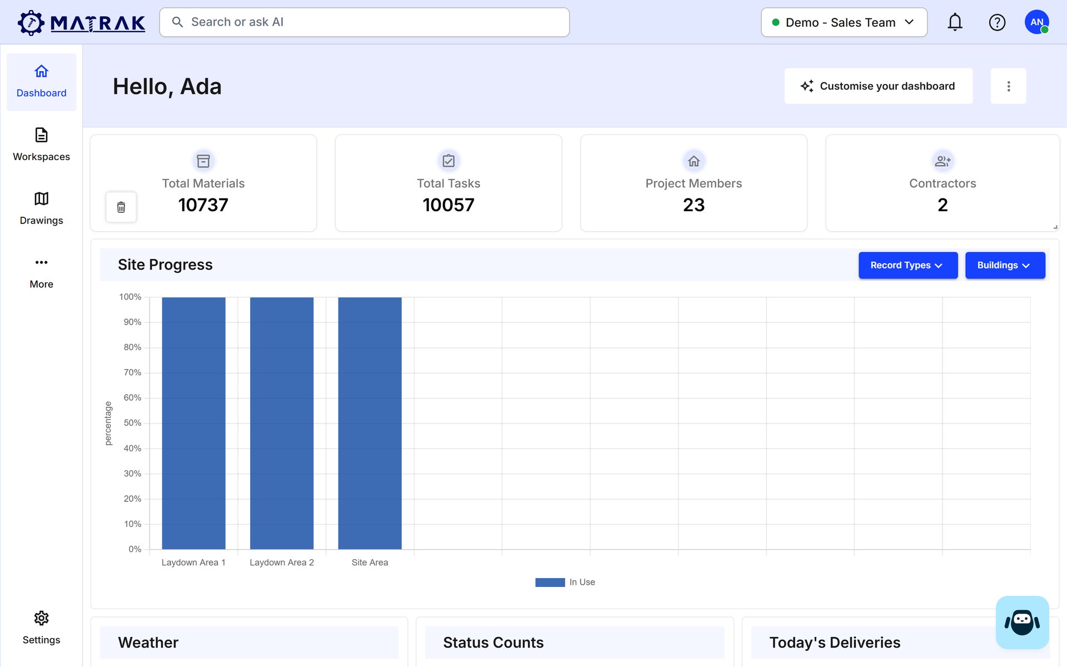1067x667 pixels.
Task: Click the Site Area bar
Action: point(370,423)
